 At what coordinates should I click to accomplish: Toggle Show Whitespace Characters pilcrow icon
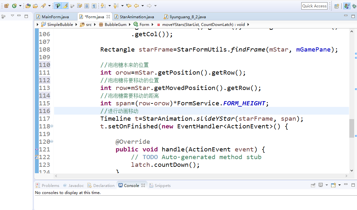[94, 6]
